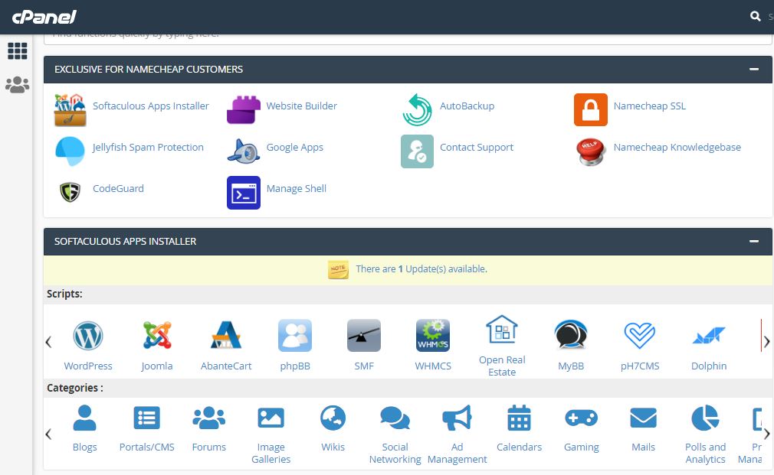Open the Social Networking category icon
The height and width of the screenshot is (475, 774).
(395, 418)
